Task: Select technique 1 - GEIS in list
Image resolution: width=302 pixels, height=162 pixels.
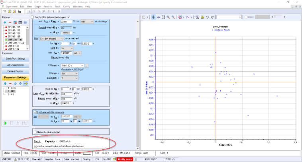Action: click(12, 88)
